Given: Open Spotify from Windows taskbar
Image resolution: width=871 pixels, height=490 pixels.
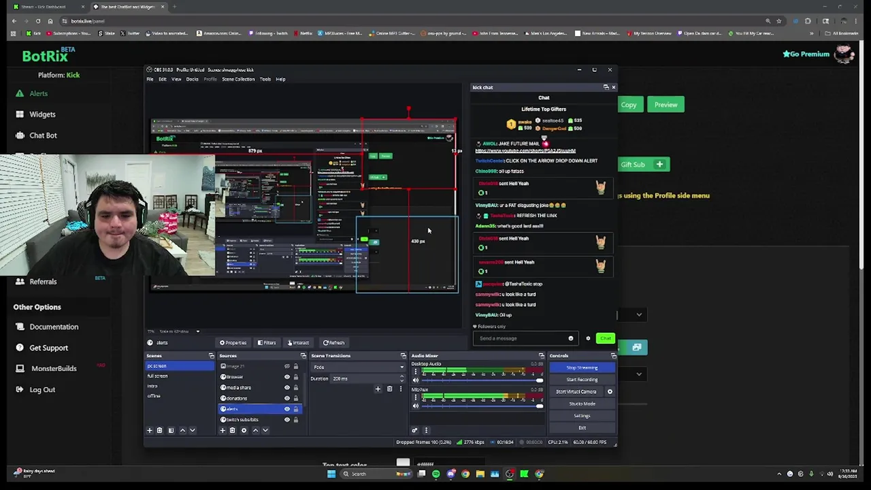Looking at the screenshot, I should coord(436,474).
